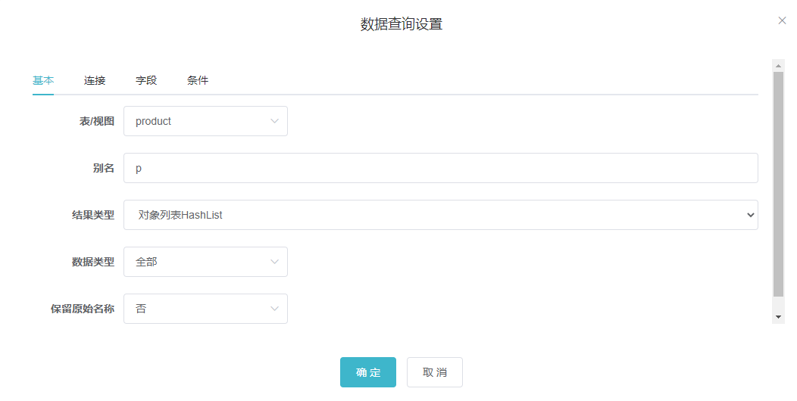Screen dimensions: 797x401
Task: Click arrow of 结果类型 select box
Action: [750, 215]
